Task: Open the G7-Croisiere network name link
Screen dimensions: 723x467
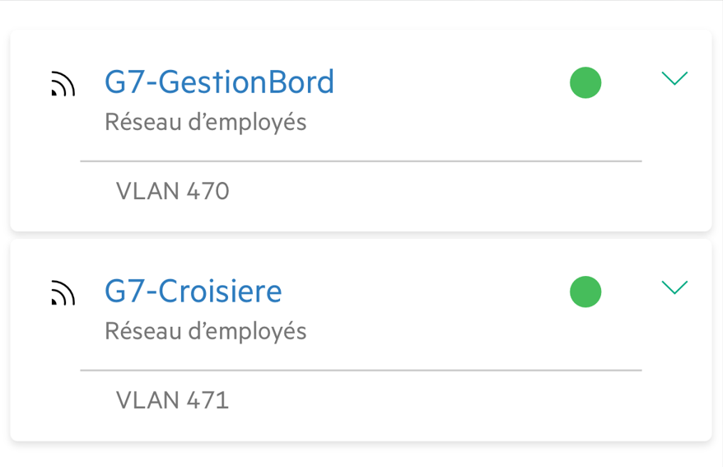Action: coord(193,292)
